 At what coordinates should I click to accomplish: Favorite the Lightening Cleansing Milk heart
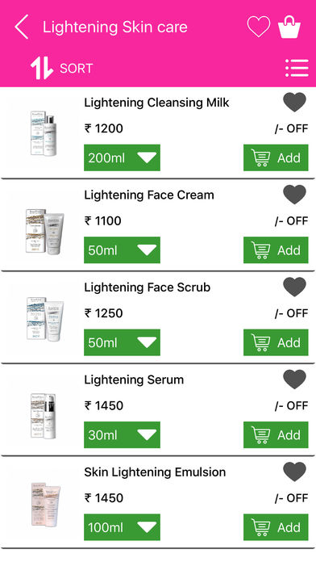click(294, 103)
